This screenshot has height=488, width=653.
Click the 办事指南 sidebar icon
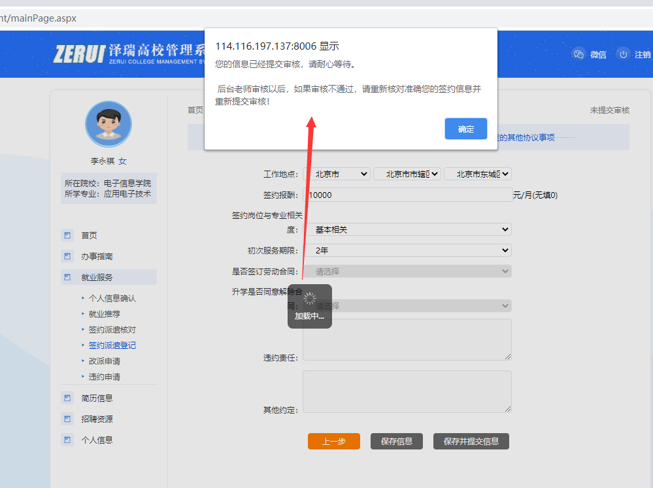click(x=67, y=256)
